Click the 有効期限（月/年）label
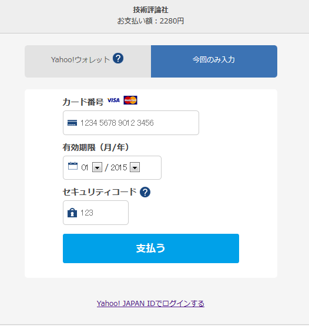 coord(96,147)
